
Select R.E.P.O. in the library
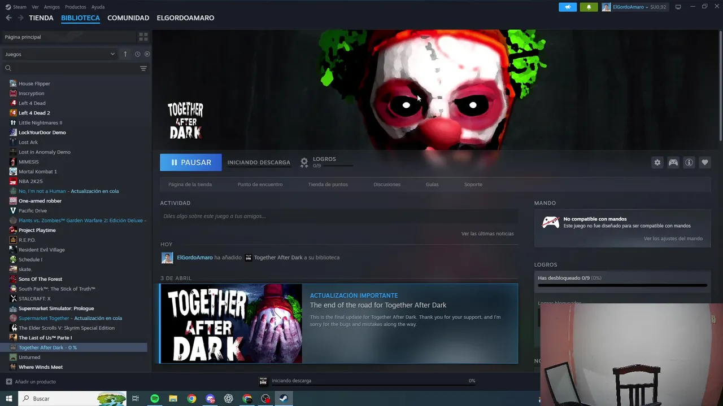27,240
